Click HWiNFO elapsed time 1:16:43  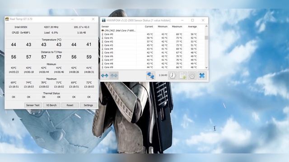coord(163,75)
